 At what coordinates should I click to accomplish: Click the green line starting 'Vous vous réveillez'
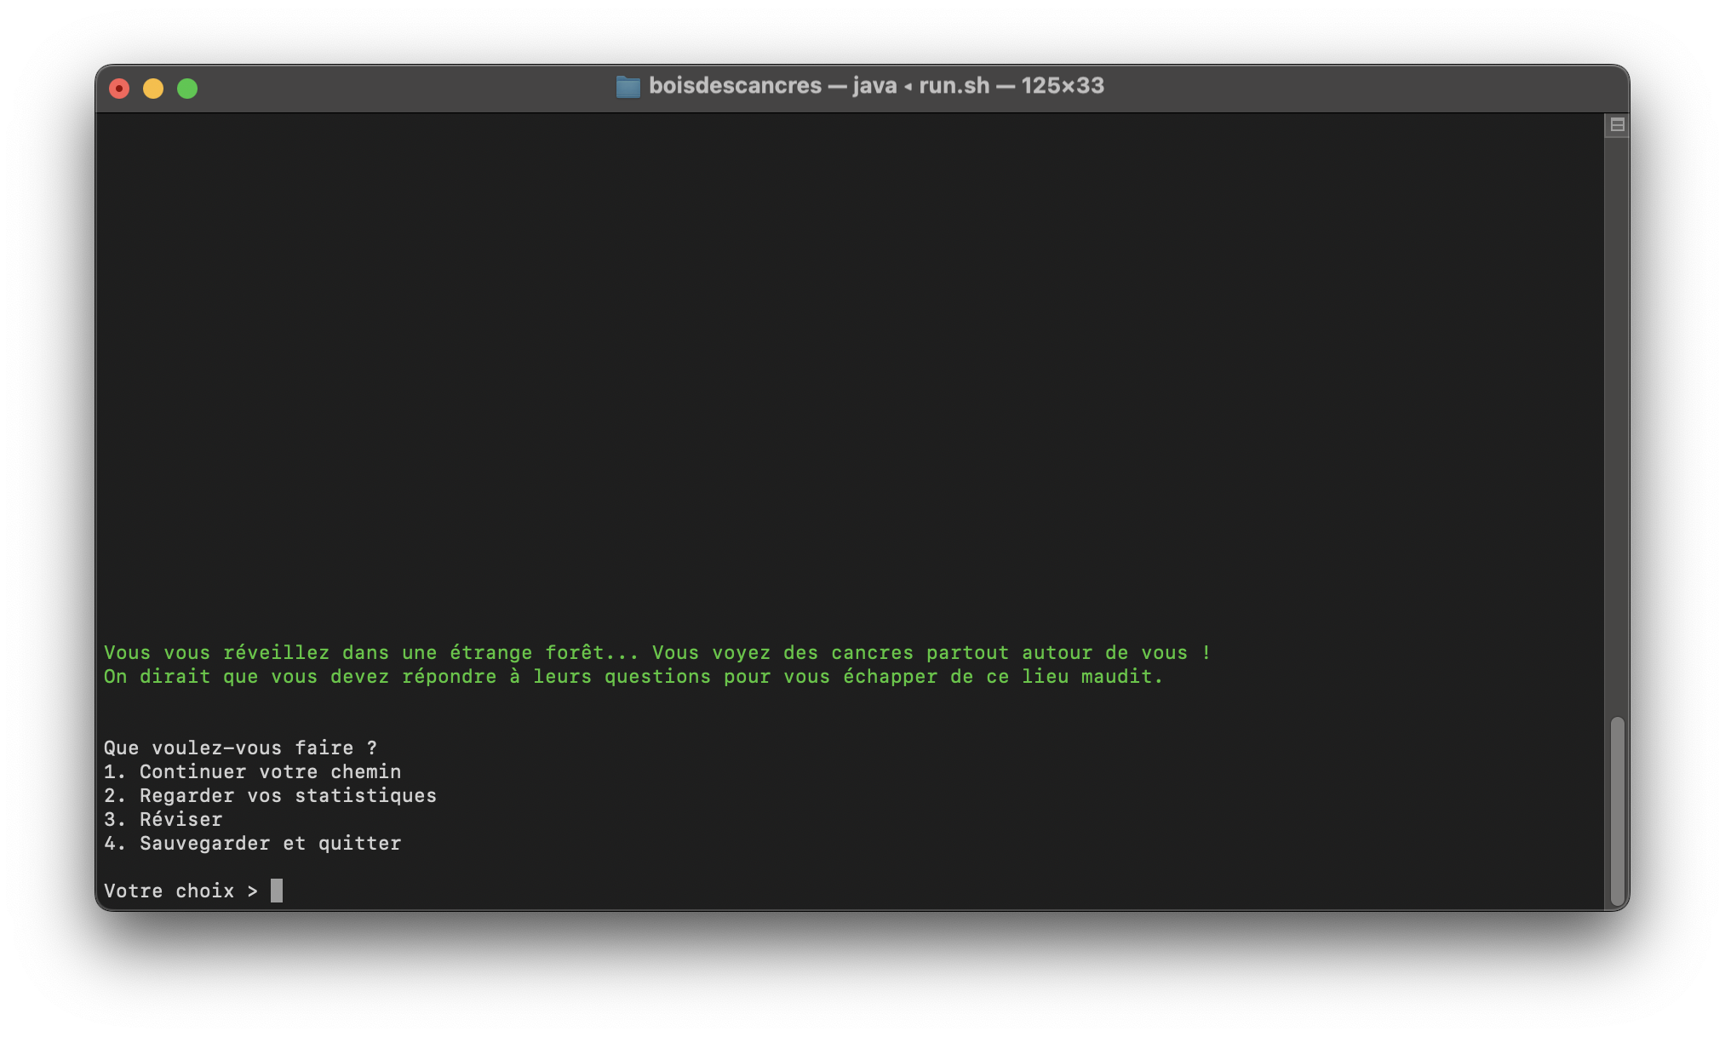[x=656, y=652]
